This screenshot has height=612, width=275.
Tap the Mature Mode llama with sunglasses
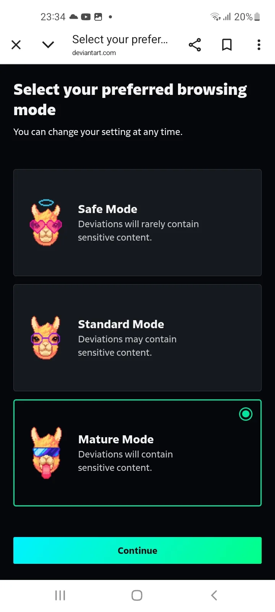46,453
